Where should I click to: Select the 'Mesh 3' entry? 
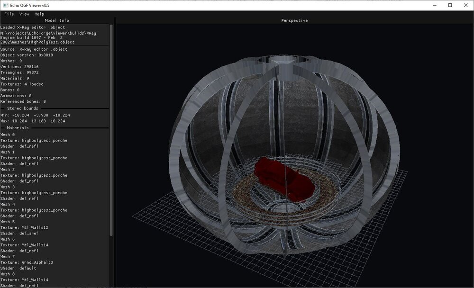click(x=8, y=187)
